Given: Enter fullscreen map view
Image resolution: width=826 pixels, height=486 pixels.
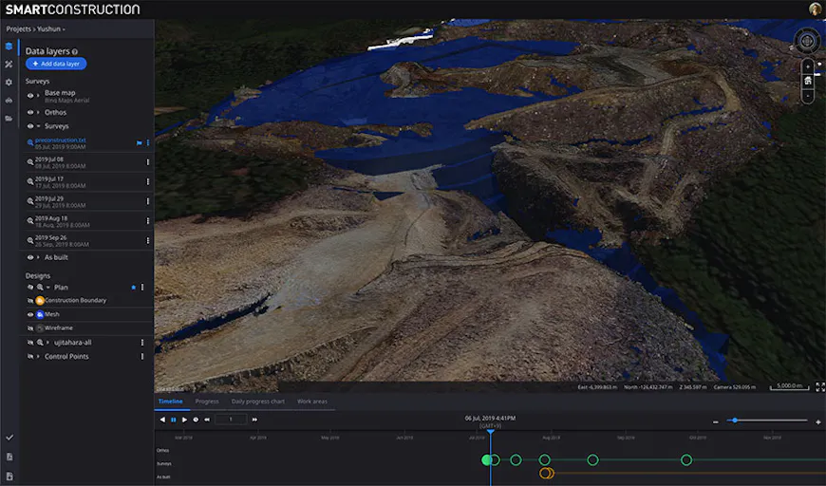Looking at the screenshot, I should 820,386.
